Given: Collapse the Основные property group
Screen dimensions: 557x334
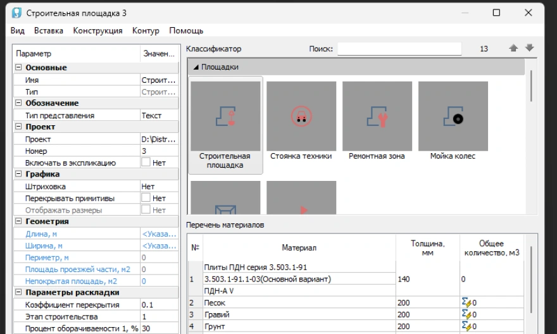Looking at the screenshot, I should click(x=18, y=68).
